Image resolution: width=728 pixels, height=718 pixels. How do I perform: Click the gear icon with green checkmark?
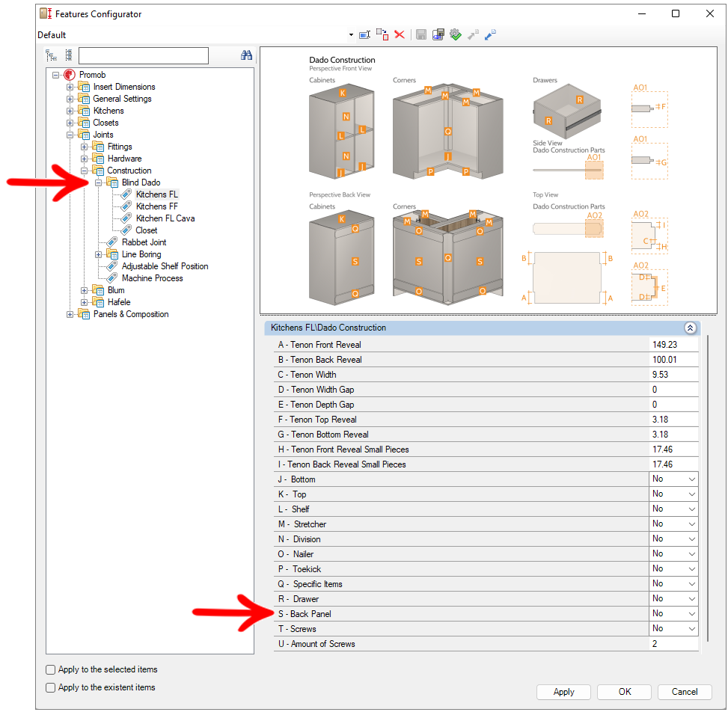coord(456,35)
